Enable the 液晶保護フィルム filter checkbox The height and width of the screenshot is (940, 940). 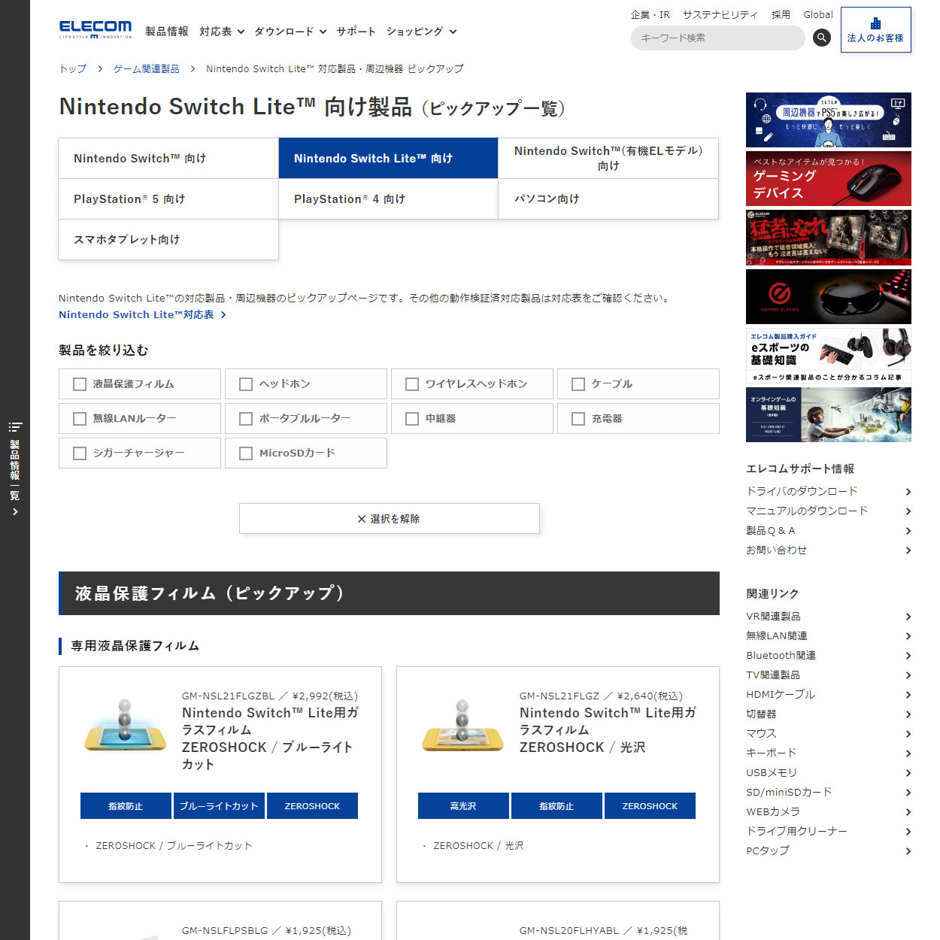coord(79,384)
